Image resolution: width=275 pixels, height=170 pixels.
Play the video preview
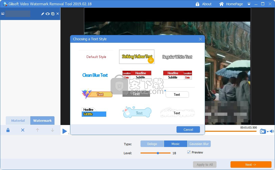64,131
